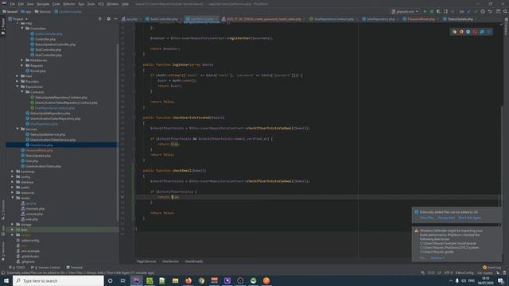Expand the database folder
Screen dimensions: 509x286
pyautogui.click(x=13, y=182)
